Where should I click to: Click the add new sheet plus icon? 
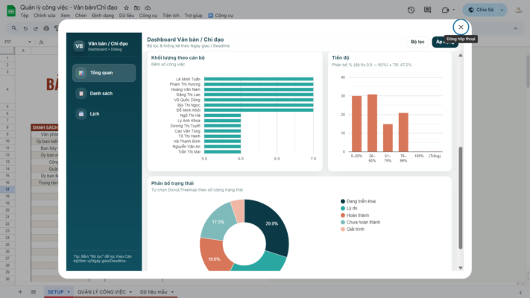20,291
